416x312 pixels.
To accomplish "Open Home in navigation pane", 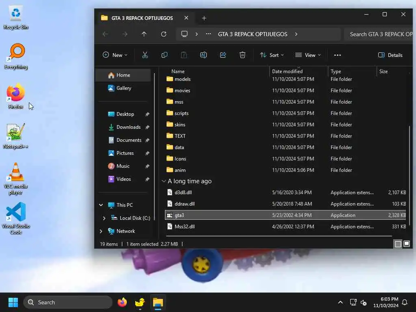I will tap(123, 75).
